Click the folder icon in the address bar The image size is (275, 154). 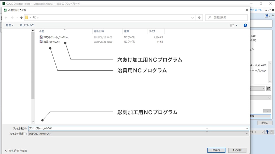tap(26, 17)
